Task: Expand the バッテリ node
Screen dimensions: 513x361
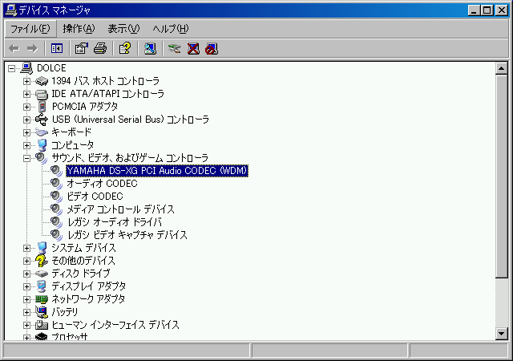Action: (x=26, y=312)
